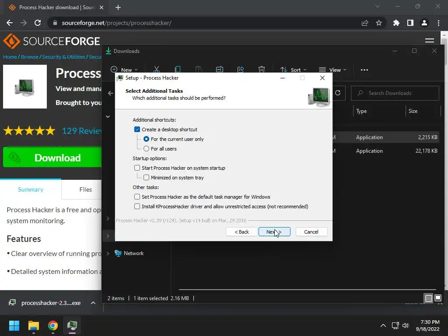Show hidden tray icons chevron
448x336 pixels.
tap(383, 325)
